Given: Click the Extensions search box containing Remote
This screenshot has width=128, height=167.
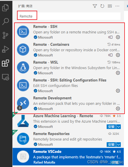Looking at the screenshot, I should [x=69, y=16].
